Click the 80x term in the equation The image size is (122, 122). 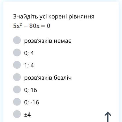point(34,26)
